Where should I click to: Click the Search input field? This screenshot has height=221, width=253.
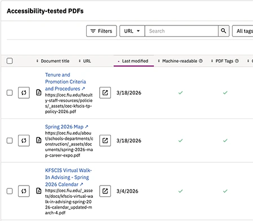181,31
